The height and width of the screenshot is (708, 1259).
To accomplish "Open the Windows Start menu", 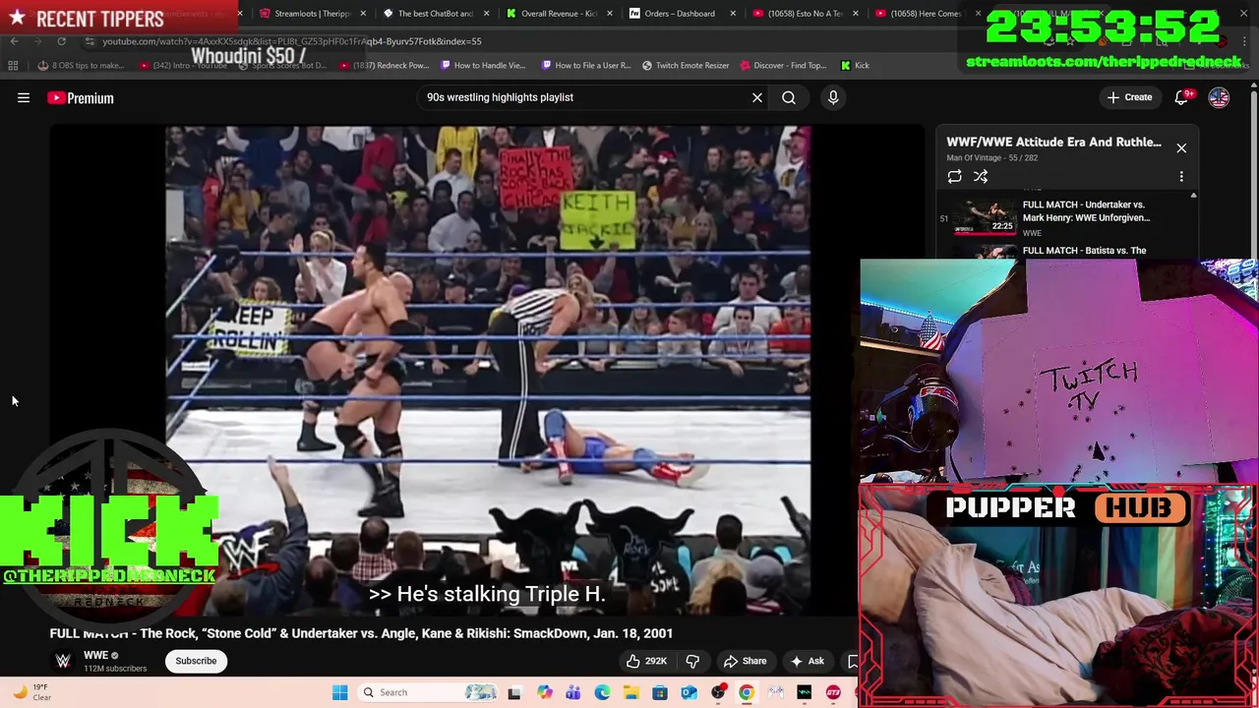I will [x=339, y=692].
